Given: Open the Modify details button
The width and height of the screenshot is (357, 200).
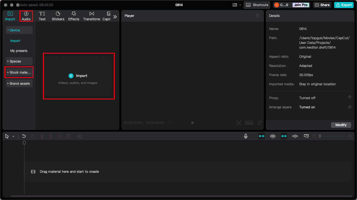Looking at the screenshot, I should tap(341, 125).
